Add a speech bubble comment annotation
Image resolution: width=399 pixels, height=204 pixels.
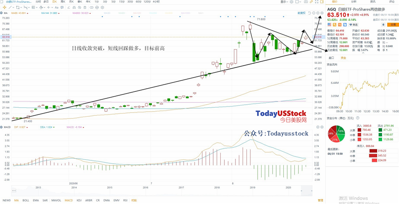click(x=62, y=8)
